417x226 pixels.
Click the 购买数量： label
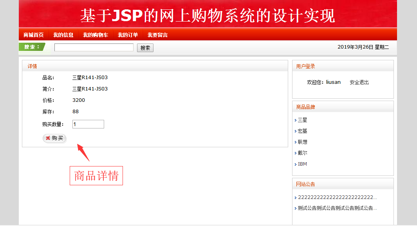(53, 124)
